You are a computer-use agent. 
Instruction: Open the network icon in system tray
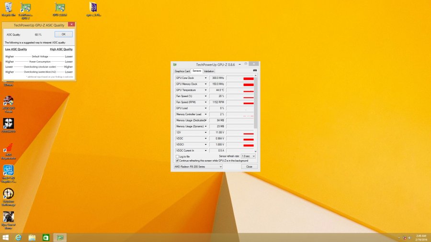tap(405, 238)
